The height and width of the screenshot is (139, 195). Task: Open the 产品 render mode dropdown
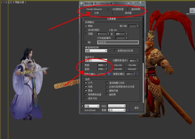pyautogui.click(x=92, y=106)
